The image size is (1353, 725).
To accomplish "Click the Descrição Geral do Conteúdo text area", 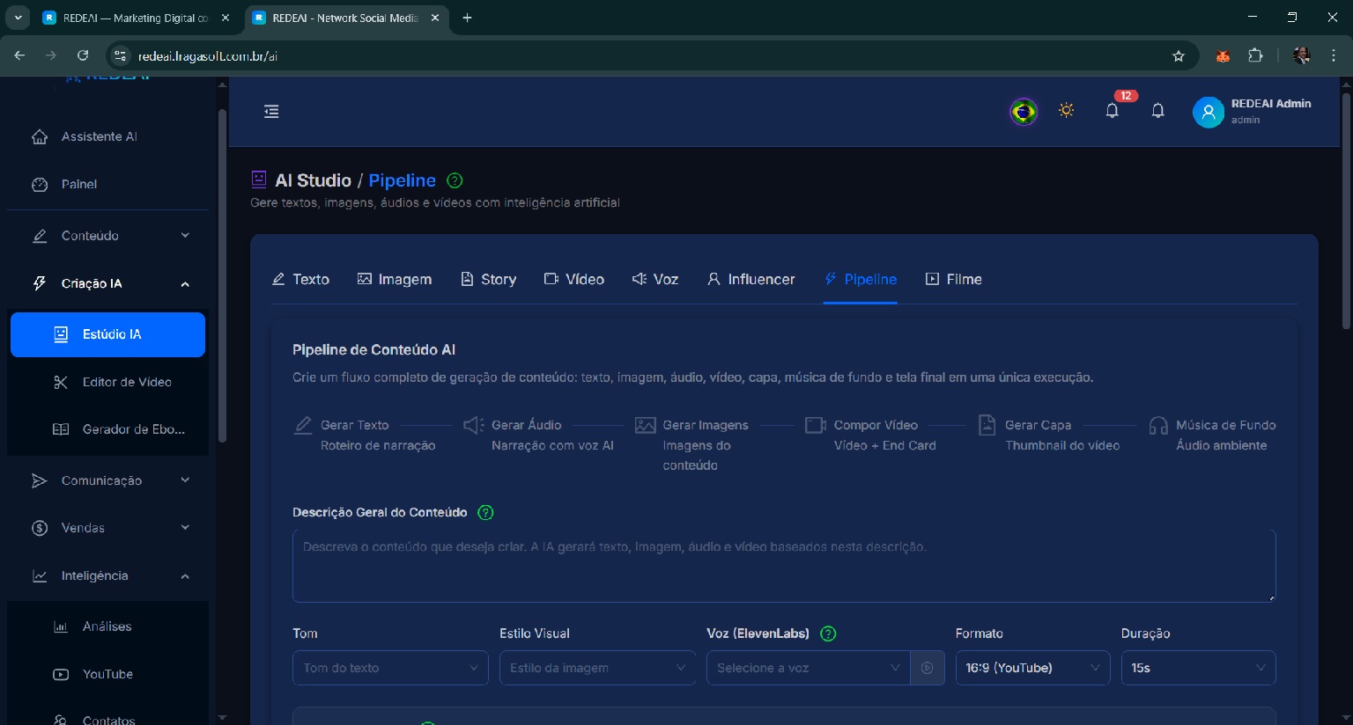I will pos(784,566).
